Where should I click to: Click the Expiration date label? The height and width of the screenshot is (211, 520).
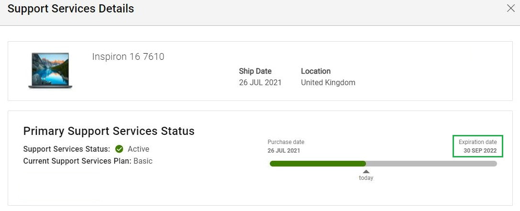477,142
